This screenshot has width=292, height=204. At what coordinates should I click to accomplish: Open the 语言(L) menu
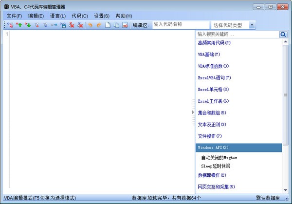pos(58,16)
